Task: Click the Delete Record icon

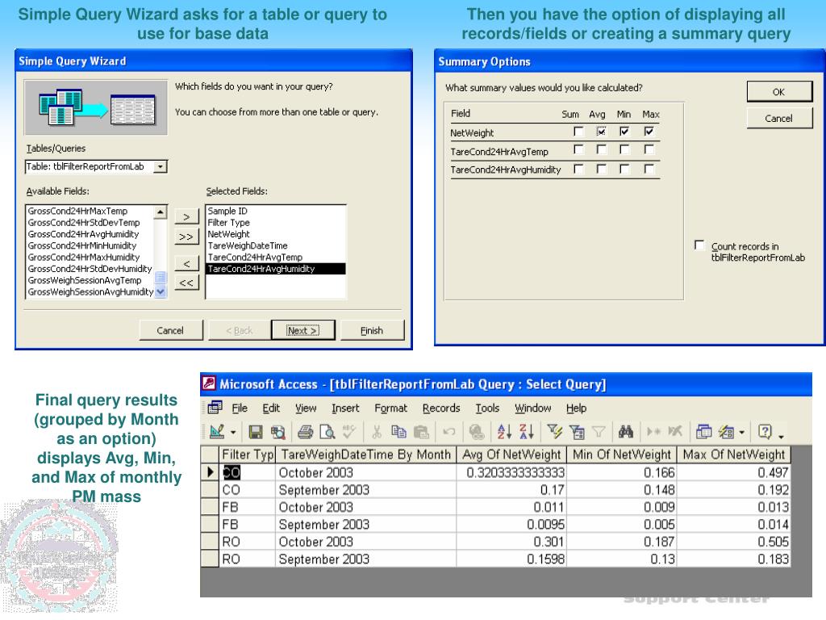Action: pyautogui.click(x=675, y=432)
